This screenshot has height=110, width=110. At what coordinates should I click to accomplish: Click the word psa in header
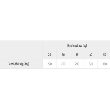coord(80,46)
